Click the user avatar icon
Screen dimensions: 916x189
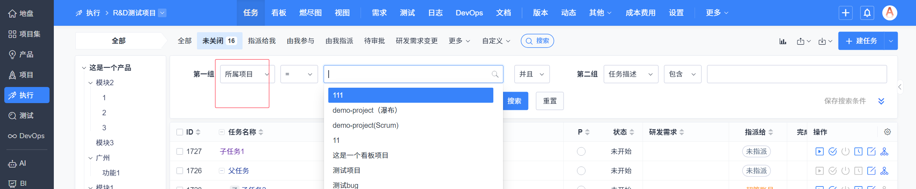click(x=889, y=13)
